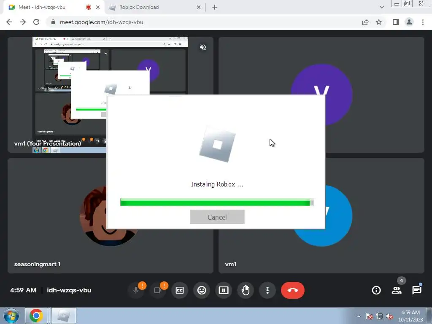Close the Meet tab

click(98, 8)
